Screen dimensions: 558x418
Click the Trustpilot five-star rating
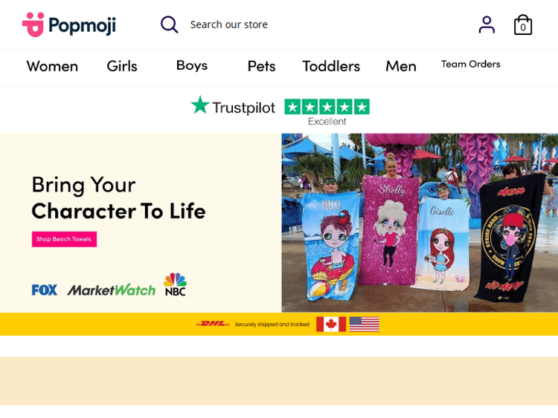327,107
